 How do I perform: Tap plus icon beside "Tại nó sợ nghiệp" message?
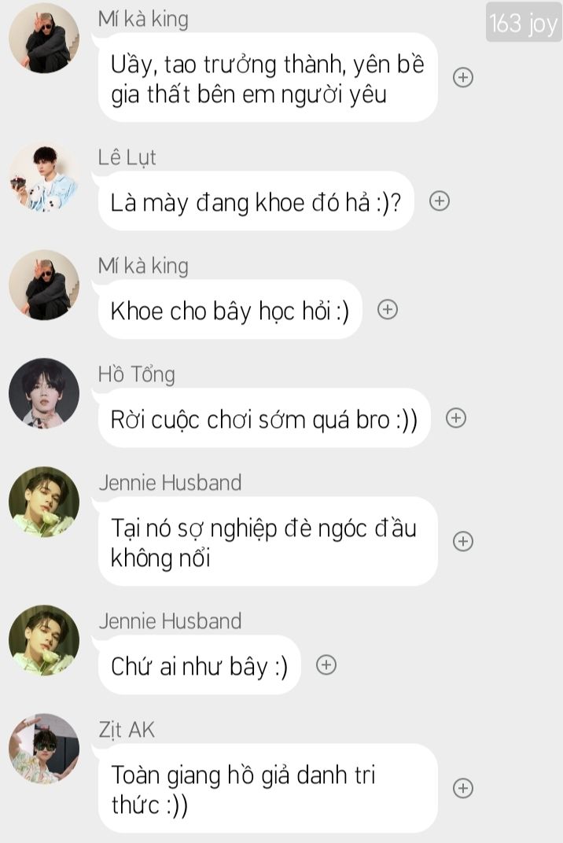(x=463, y=541)
